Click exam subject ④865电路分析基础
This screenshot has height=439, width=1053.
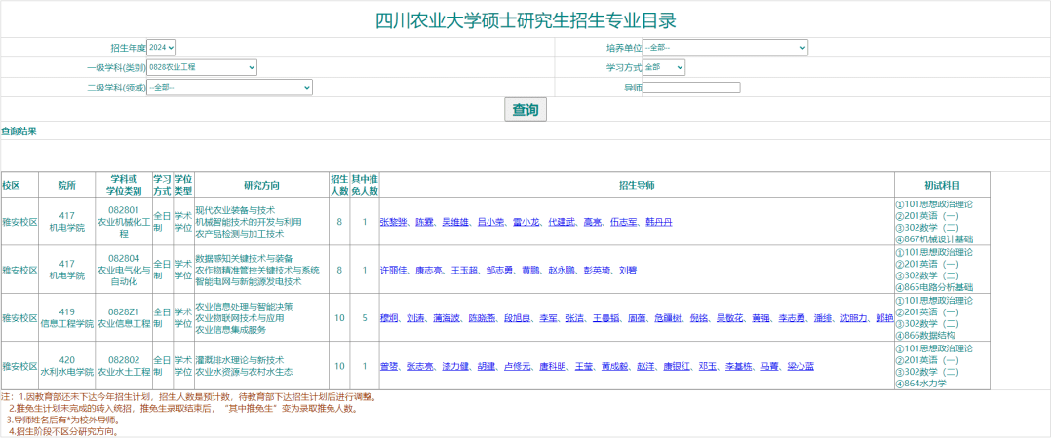[x=934, y=287]
